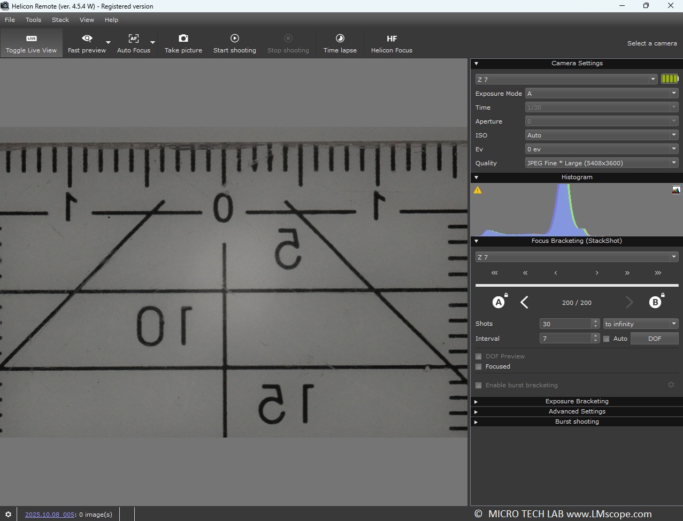Enable the Auto interval checkbox
Screen dimensions: 683x521
607,339
